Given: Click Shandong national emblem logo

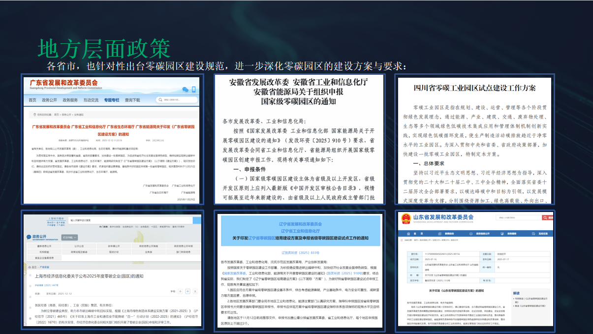Looking at the screenshot, I should point(406,218).
